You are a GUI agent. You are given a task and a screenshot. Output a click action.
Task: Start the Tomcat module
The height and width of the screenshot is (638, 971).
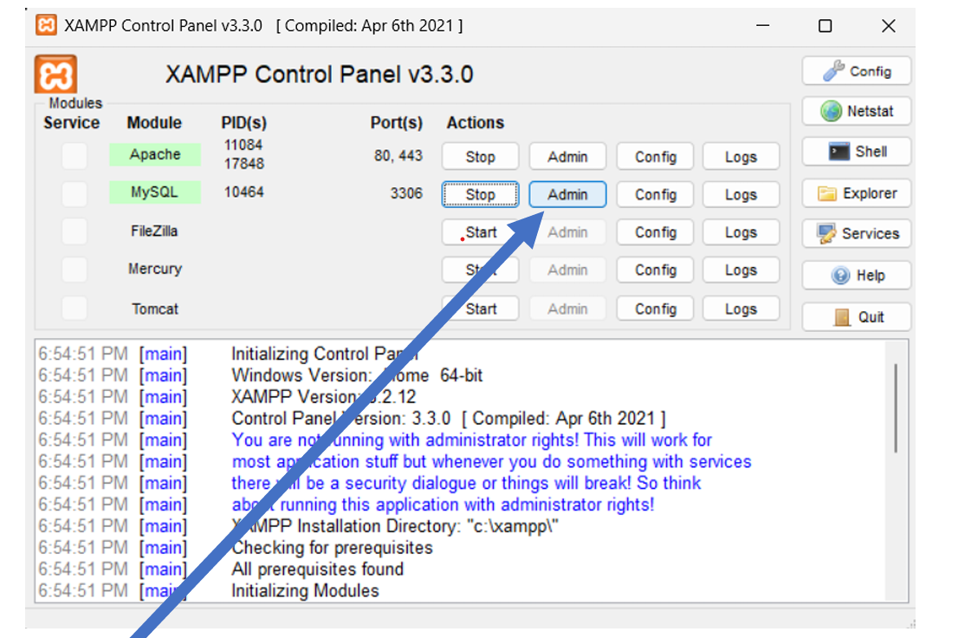tap(480, 309)
